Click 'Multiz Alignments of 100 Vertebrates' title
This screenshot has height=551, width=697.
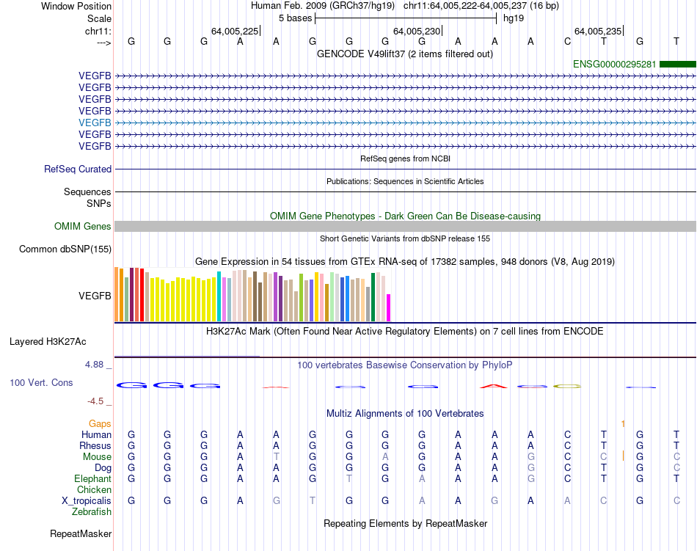[405, 414]
